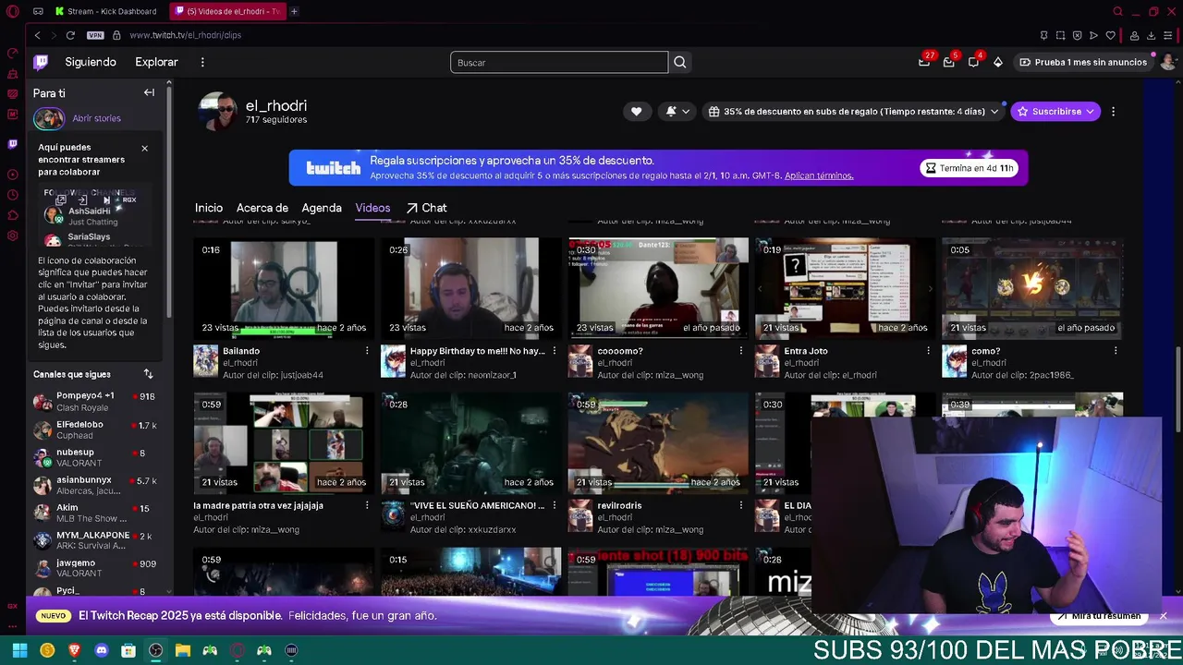Open the Suscribirse button dropdown
The width and height of the screenshot is (1183, 665).
(x=1055, y=111)
